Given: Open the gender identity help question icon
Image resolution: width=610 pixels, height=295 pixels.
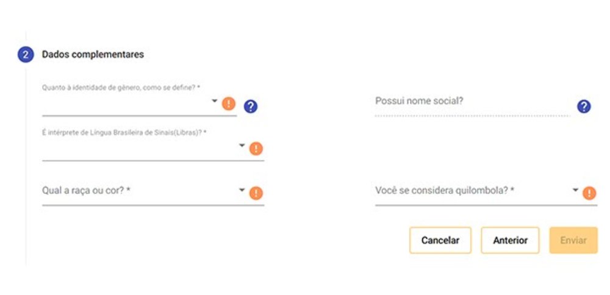Looking at the screenshot, I should tap(251, 107).
